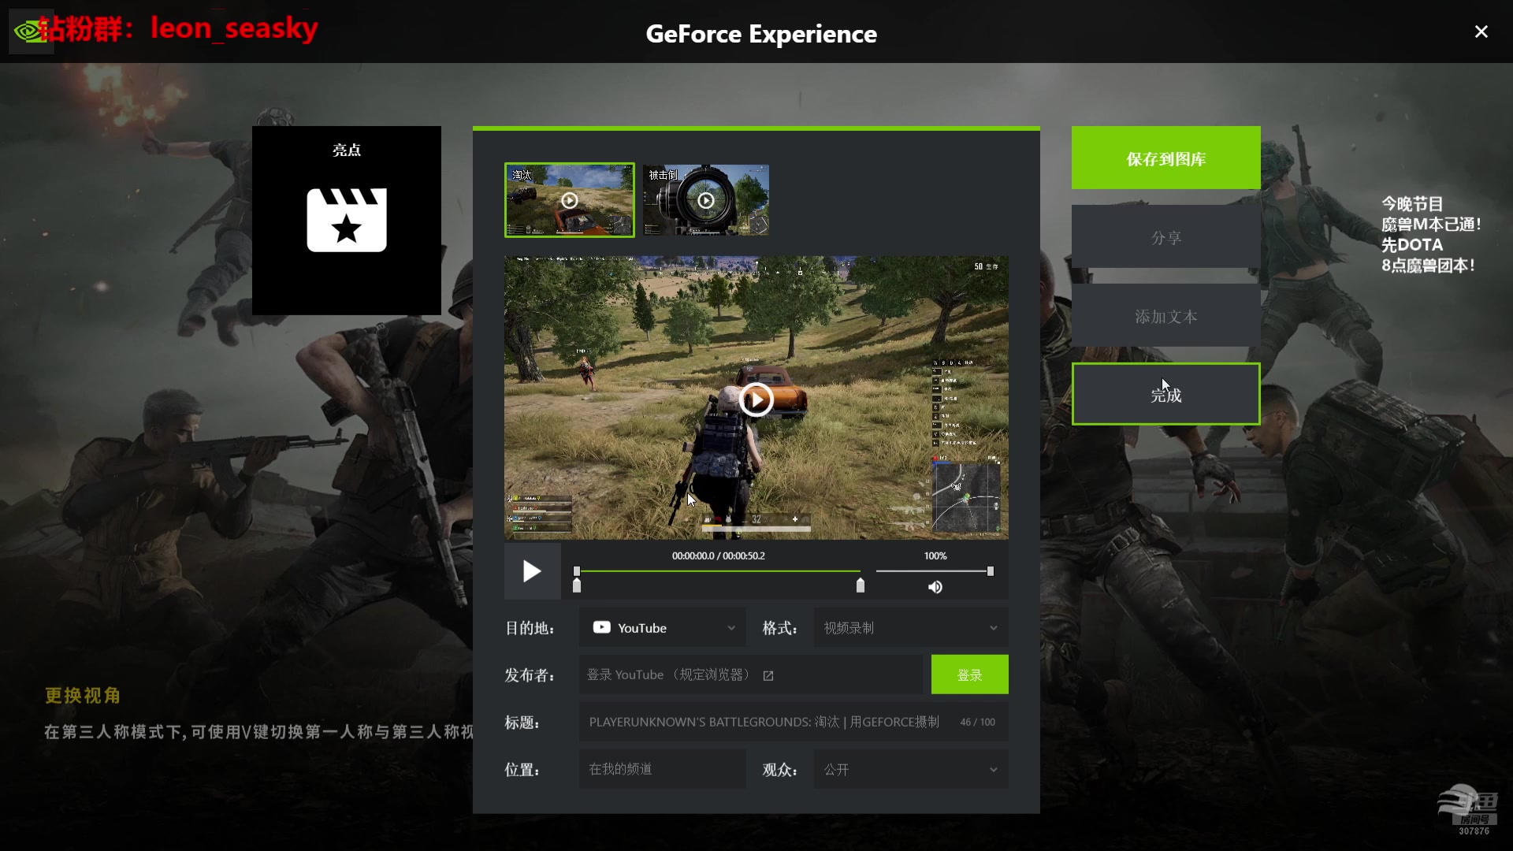This screenshot has width=1513, height=851.
Task: Click the trim start handle on timeline
Action: point(577,585)
